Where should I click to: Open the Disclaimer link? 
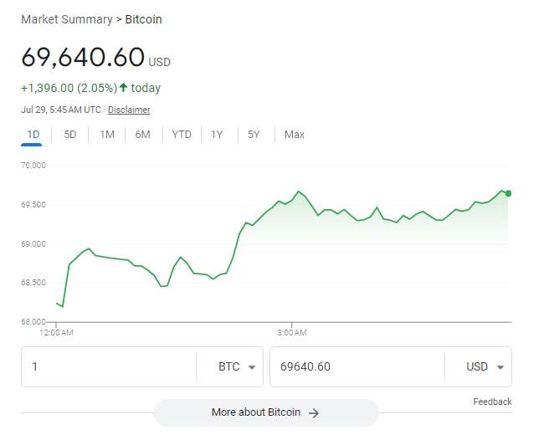[129, 110]
